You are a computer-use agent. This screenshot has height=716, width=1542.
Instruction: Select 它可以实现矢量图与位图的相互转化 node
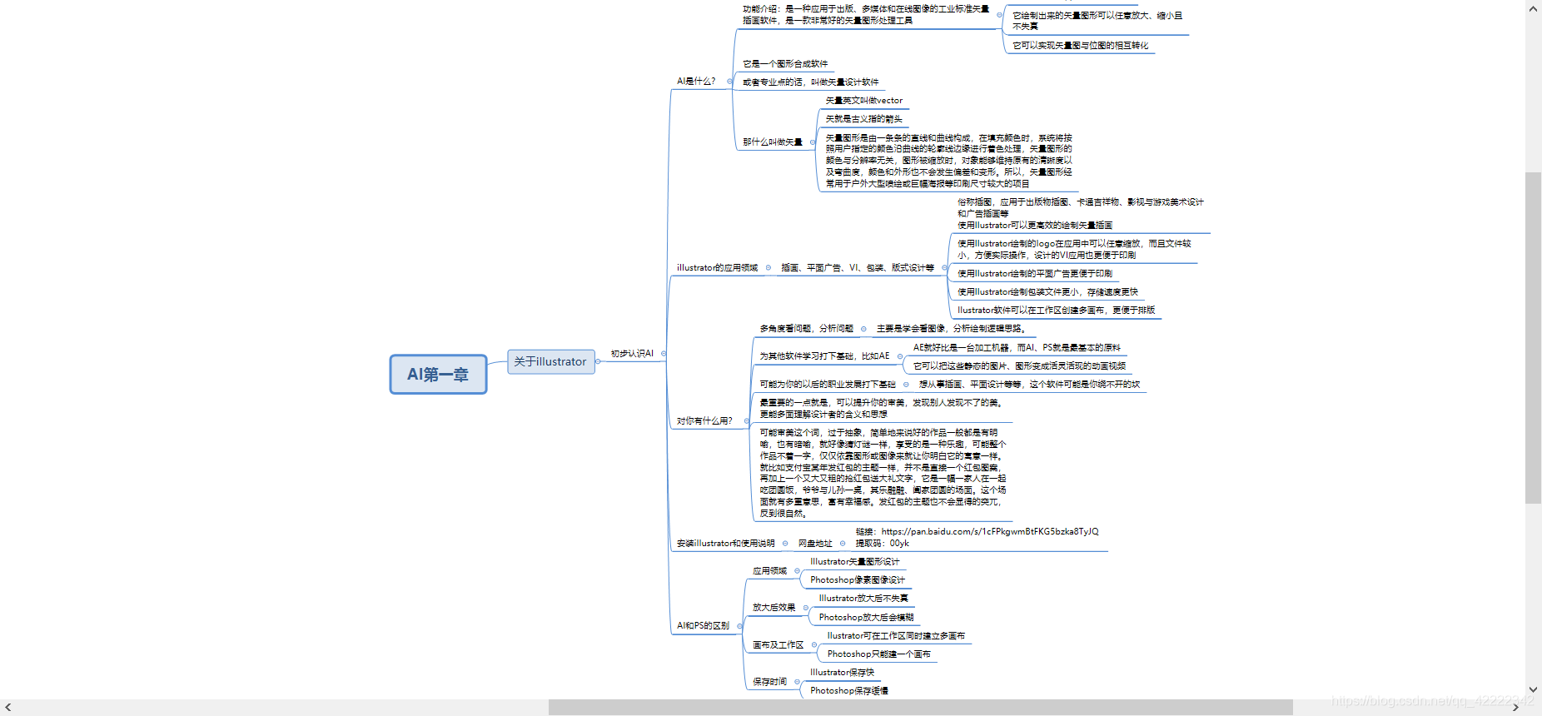[x=1080, y=46]
